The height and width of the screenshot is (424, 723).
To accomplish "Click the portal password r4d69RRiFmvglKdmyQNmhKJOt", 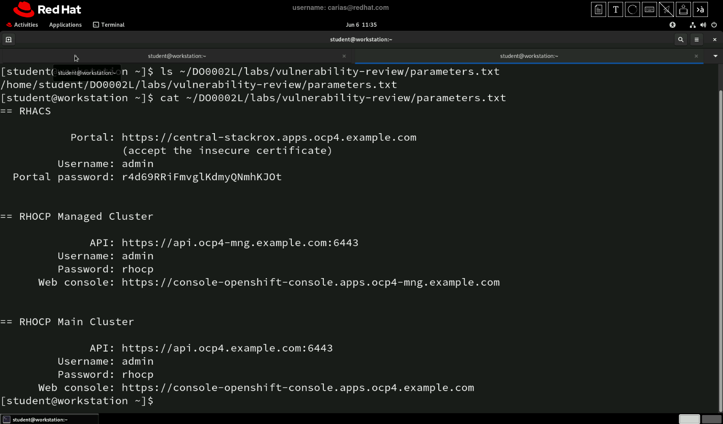I will (202, 177).
